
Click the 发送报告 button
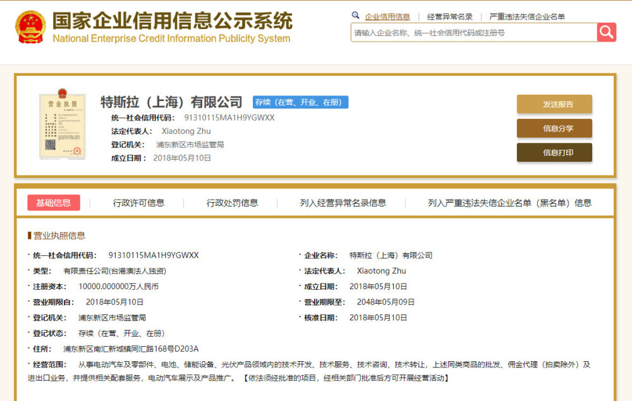[x=554, y=104]
